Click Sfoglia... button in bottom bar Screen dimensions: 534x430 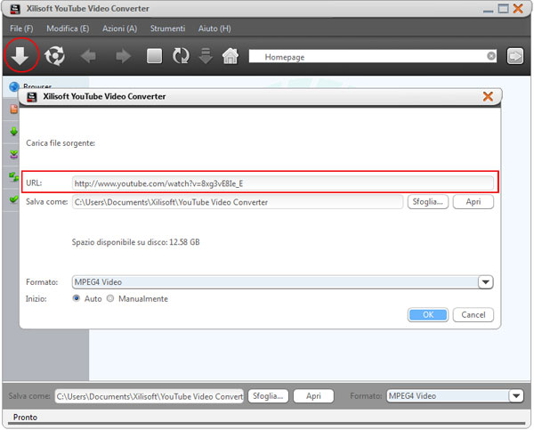point(268,396)
